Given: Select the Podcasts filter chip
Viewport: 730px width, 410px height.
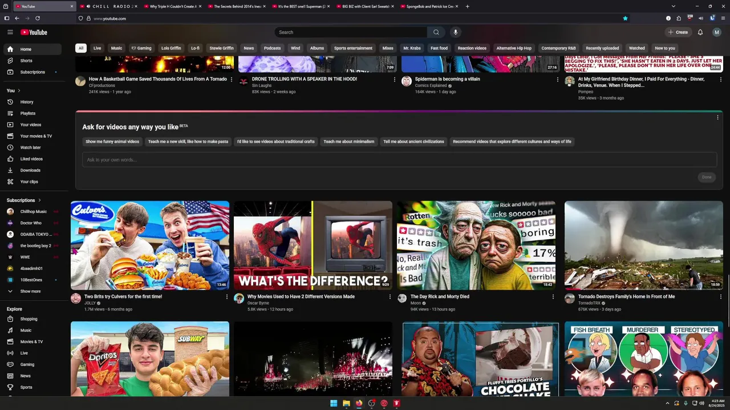Looking at the screenshot, I should [272, 48].
